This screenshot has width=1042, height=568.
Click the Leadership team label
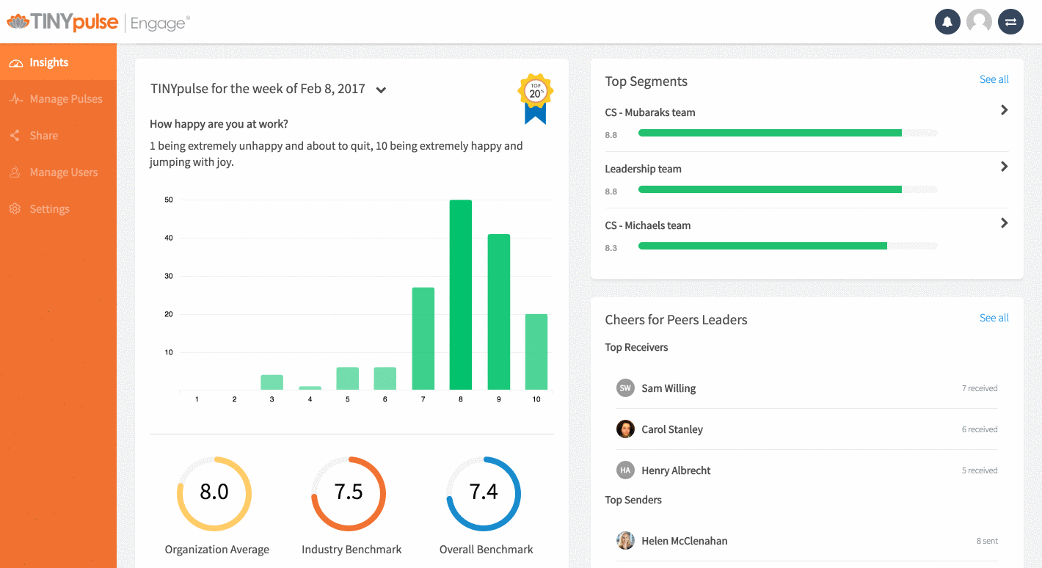tap(643, 169)
